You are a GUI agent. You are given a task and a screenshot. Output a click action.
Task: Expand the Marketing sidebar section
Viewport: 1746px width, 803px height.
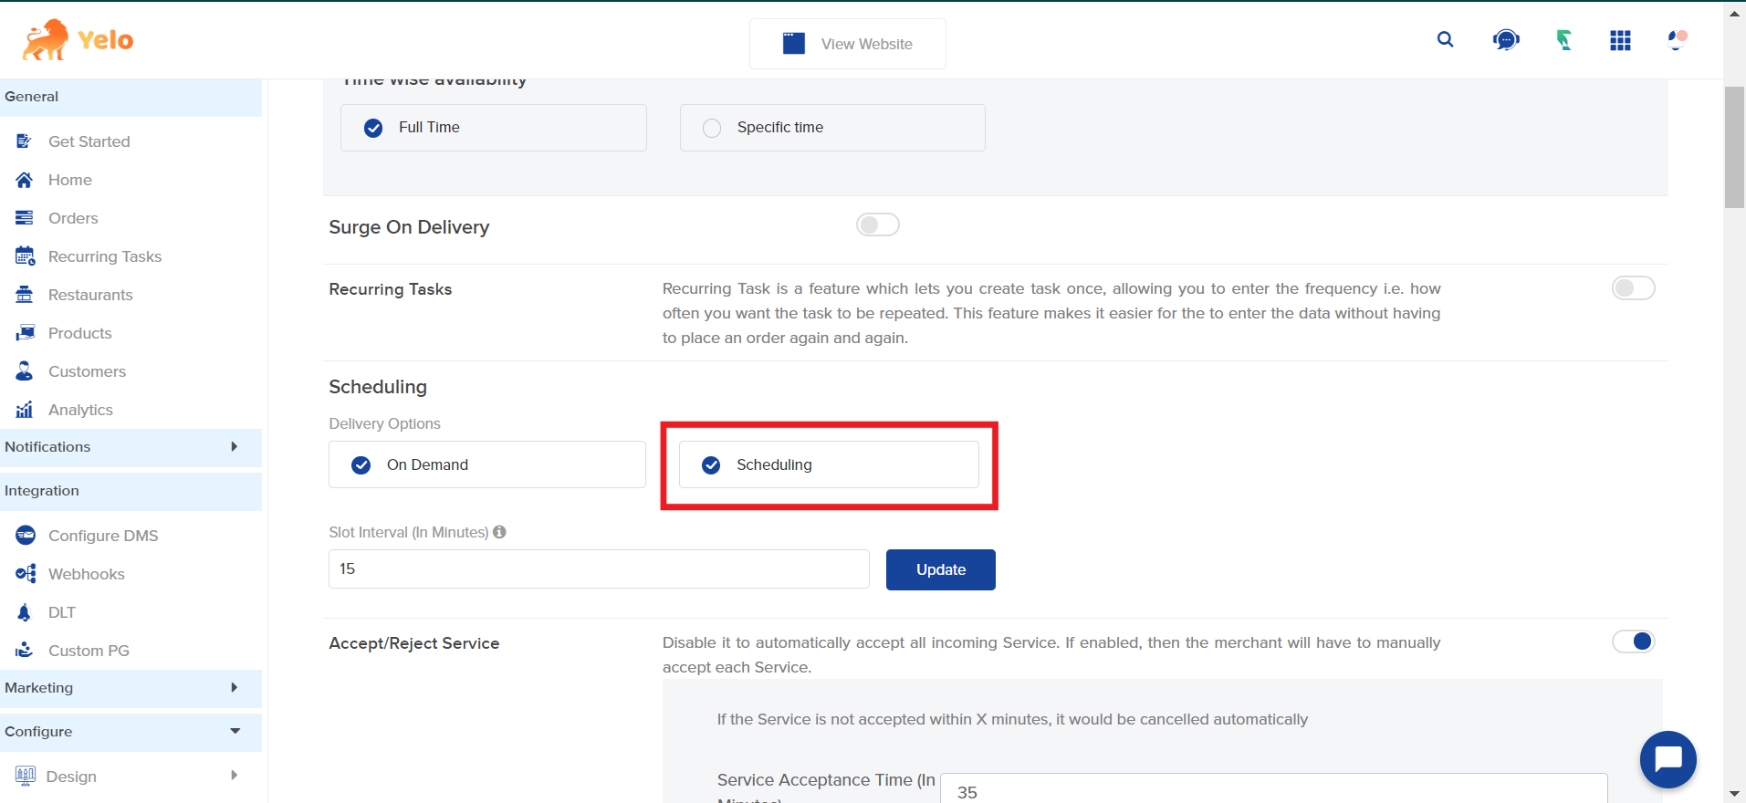[131, 688]
